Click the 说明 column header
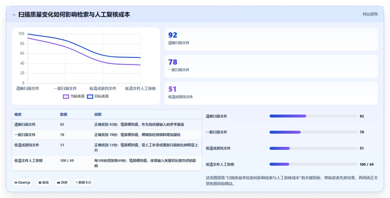 coord(98,115)
